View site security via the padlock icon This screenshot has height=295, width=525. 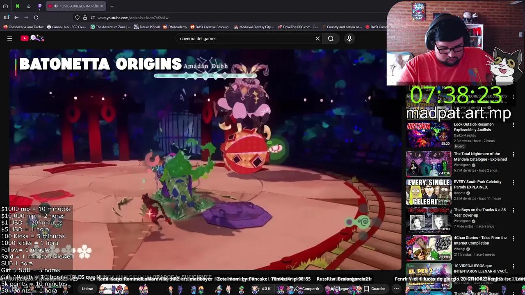pyautogui.click(x=85, y=18)
